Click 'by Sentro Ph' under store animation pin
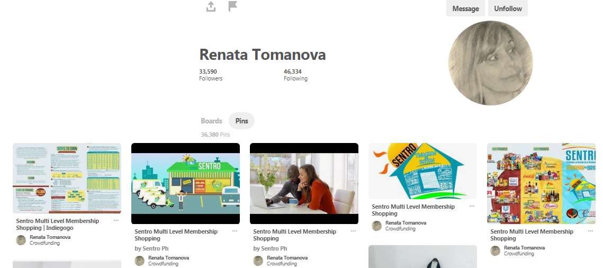The height and width of the screenshot is (268, 603). [151, 248]
